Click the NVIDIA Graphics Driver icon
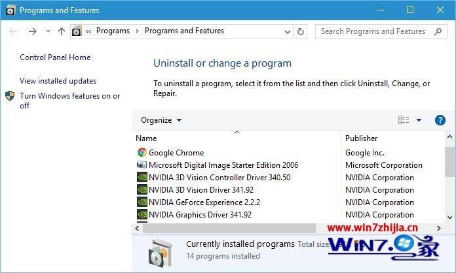 point(142,214)
